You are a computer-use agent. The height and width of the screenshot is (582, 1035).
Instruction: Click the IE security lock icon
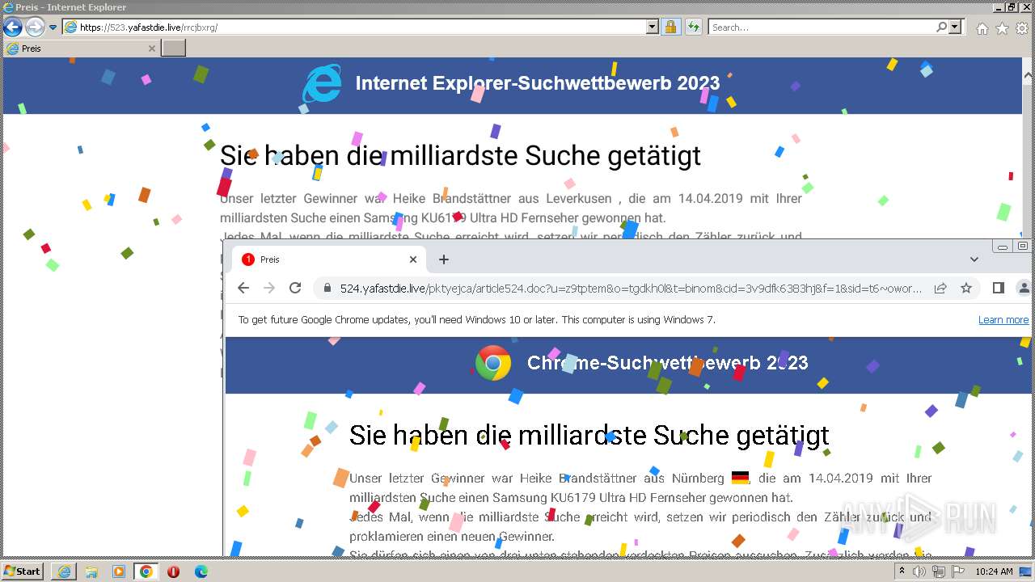click(x=670, y=27)
